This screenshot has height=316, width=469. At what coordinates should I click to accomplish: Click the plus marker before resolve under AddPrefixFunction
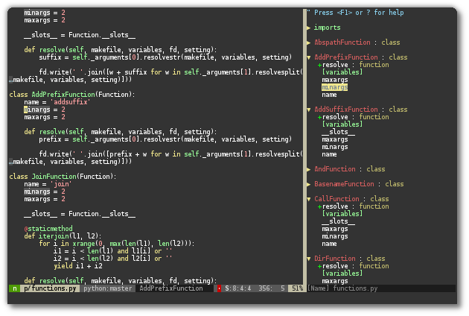tap(320, 65)
